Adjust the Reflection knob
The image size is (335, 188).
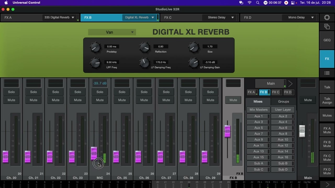point(144,47)
